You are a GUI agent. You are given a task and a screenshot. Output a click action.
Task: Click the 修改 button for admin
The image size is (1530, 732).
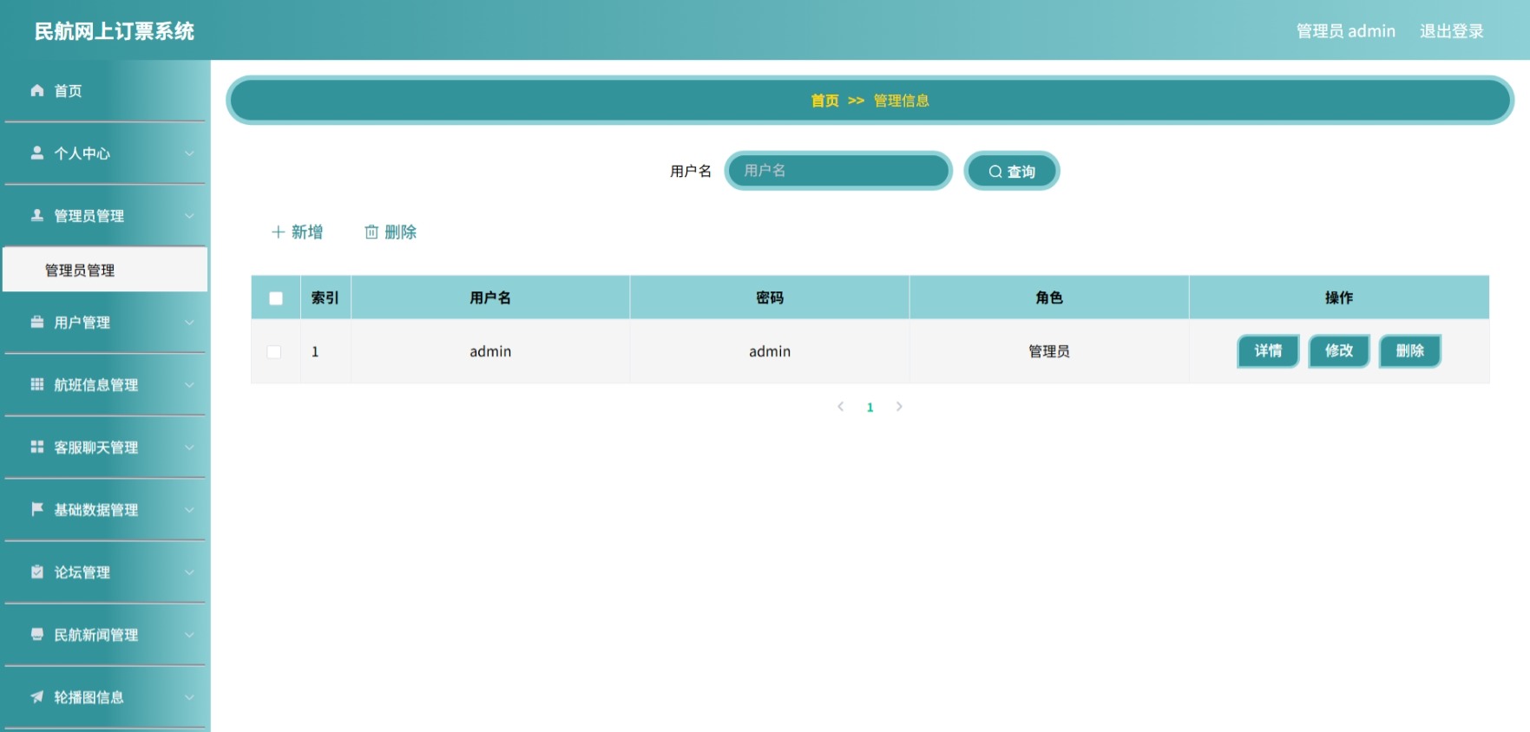(1339, 350)
